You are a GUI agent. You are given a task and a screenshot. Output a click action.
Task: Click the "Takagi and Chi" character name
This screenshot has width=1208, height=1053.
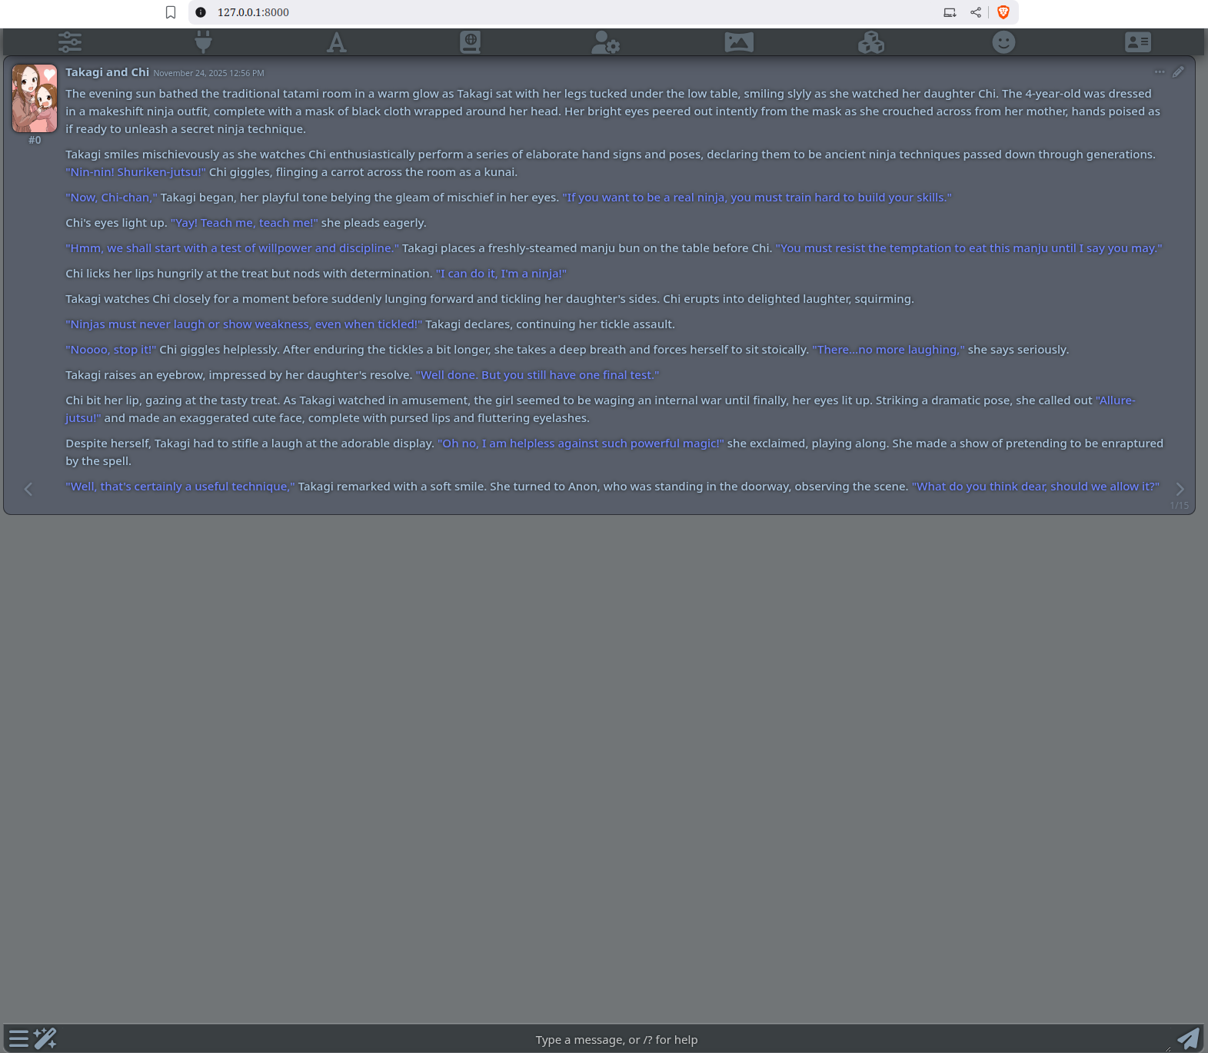click(x=107, y=72)
